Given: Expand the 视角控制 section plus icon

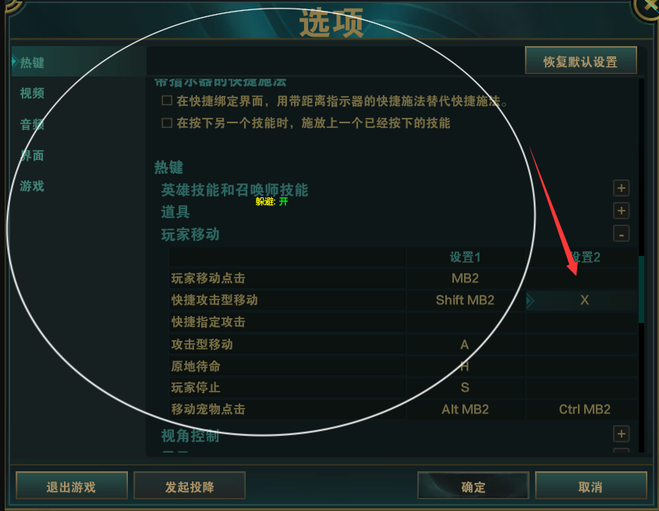Looking at the screenshot, I should pos(621,434).
